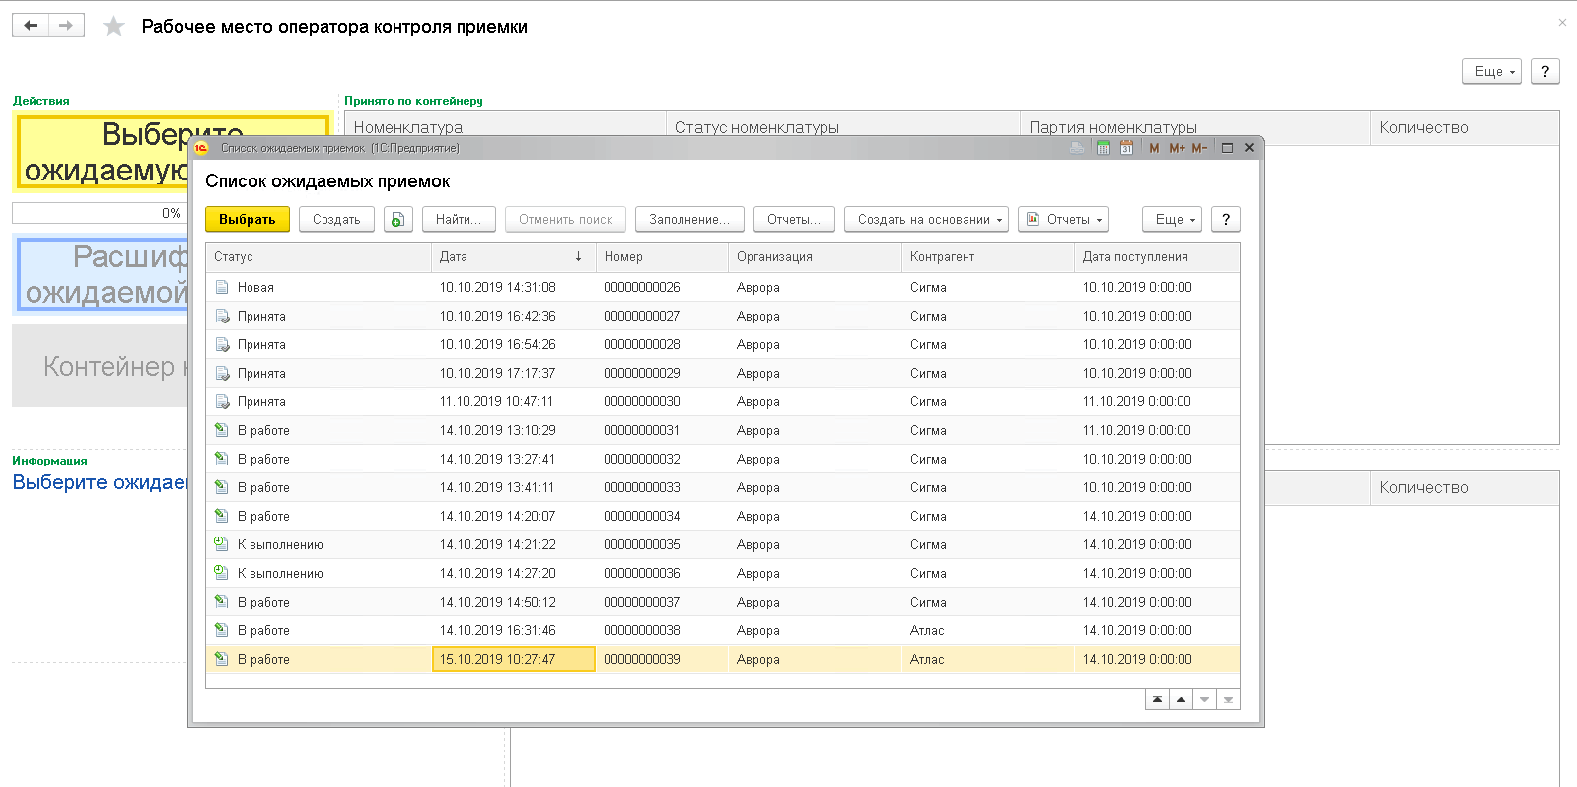Click the Найти... button
Screen dimensions: 1577x787
[x=459, y=219]
